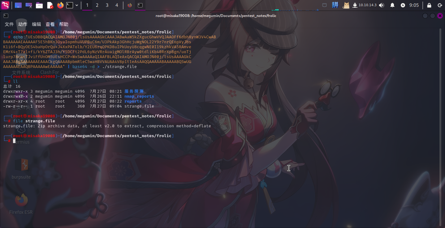
Task: Click the 360 file size value
Action: pos(81,106)
